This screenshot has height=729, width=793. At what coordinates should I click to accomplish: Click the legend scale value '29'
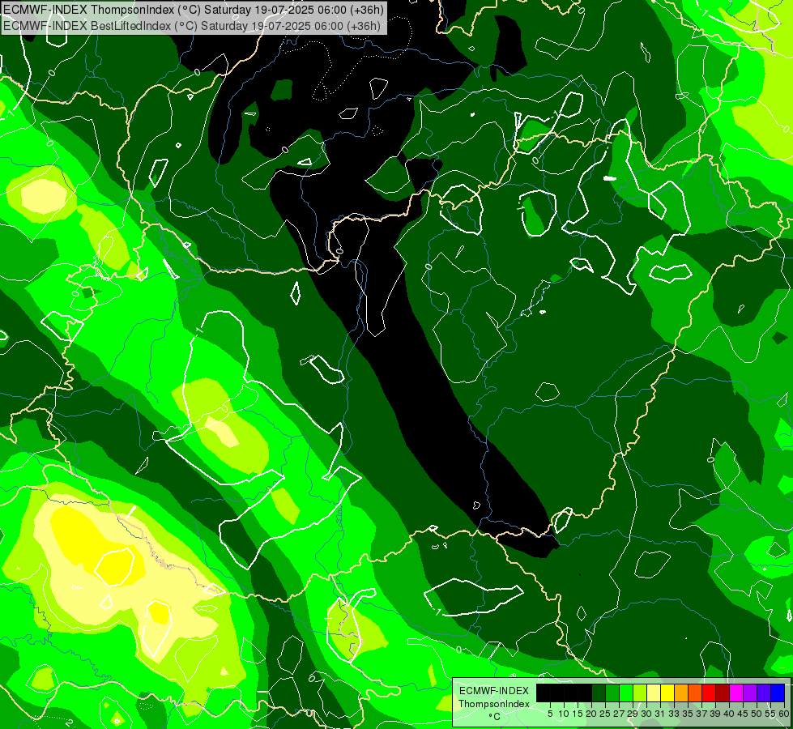633,714
